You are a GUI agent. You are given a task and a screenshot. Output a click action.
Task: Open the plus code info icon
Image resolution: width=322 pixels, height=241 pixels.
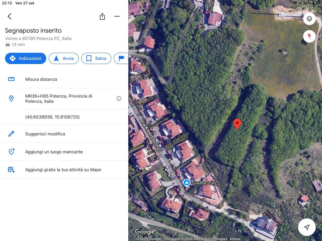coord(119,99)
